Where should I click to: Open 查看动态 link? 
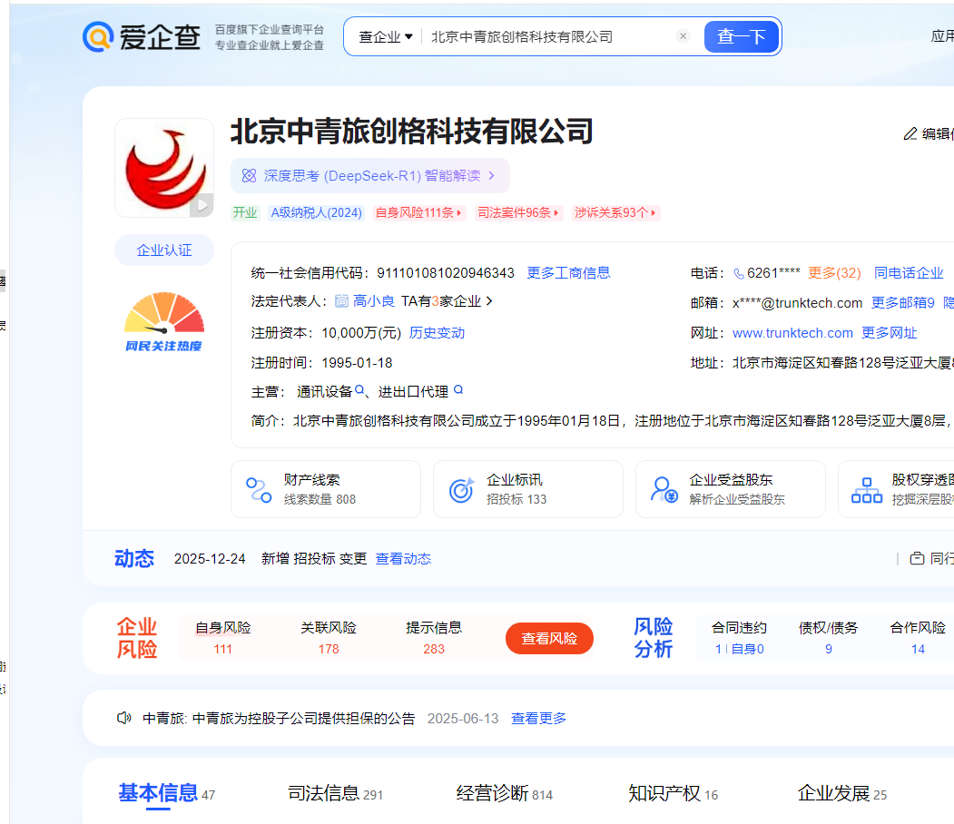click(403, 559)
